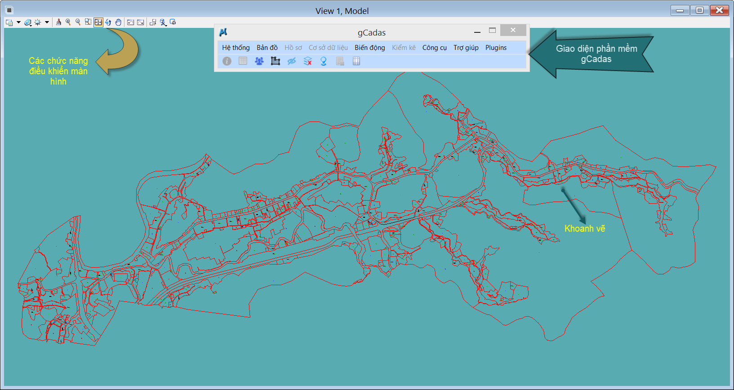Click the Zoom Out magnifier icon
The height and width of the screenshot is (390, 734).
pyautogui.click(x=78, y=22)
